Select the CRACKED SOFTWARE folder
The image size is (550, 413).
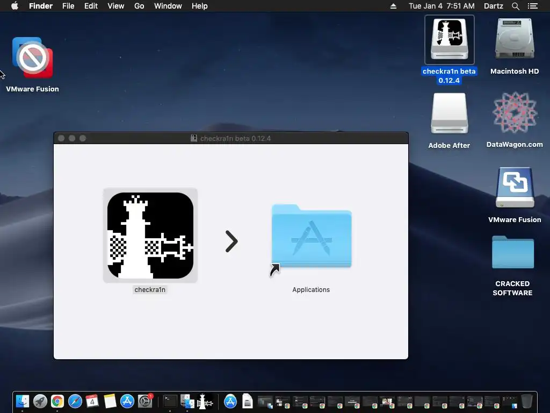coord(513,252)
